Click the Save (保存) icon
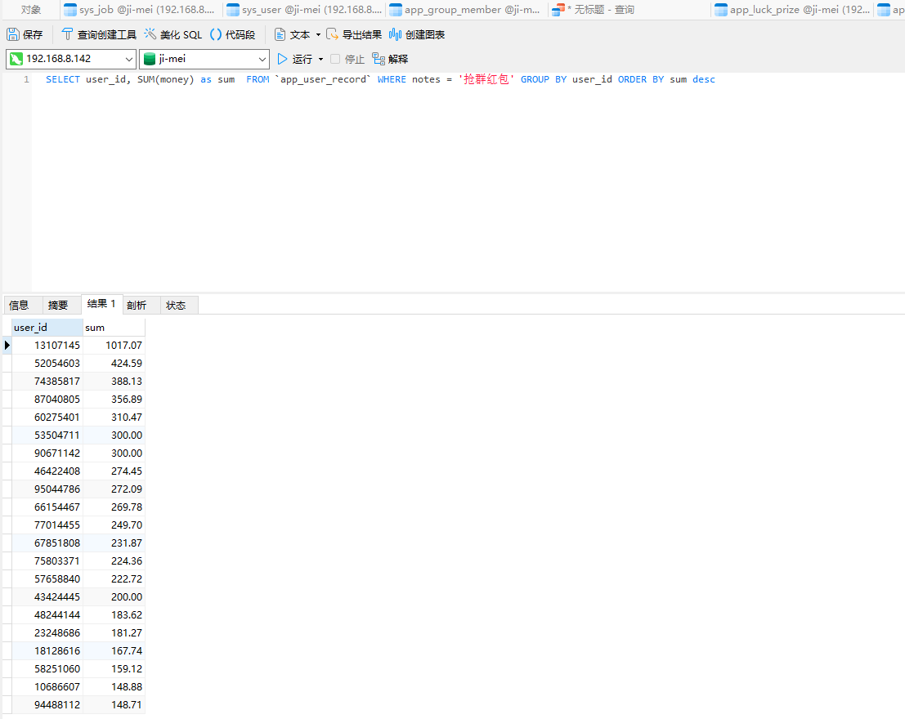 13,35
